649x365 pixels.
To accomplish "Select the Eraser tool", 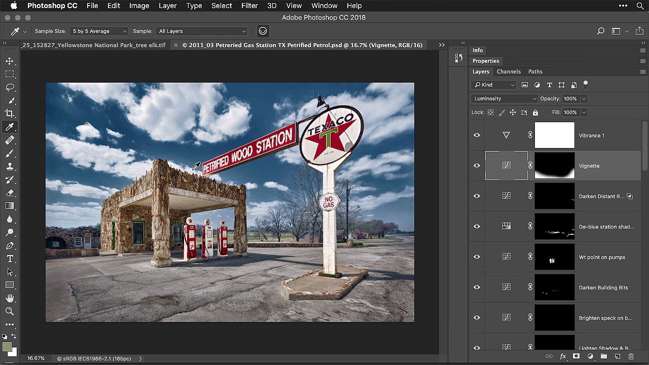I will (10, 193).
